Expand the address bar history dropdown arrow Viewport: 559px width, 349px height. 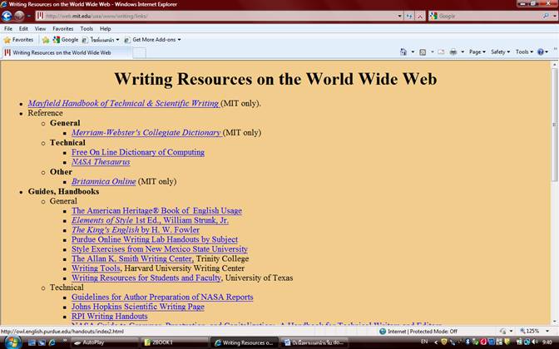click(x=399, y=16)
